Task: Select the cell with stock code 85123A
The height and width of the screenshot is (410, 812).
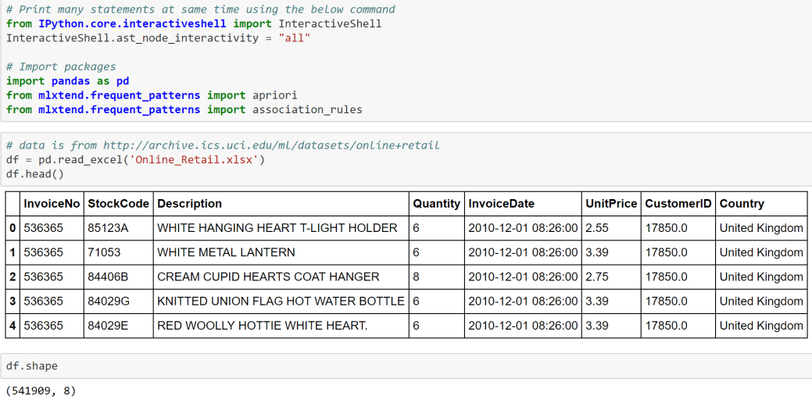Action: tap(118, 228)
